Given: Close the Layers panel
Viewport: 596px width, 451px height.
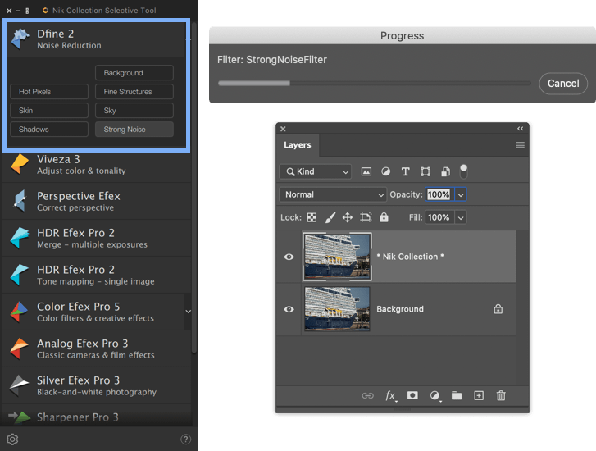Looking at the screenshot, I should pos(283,129).
